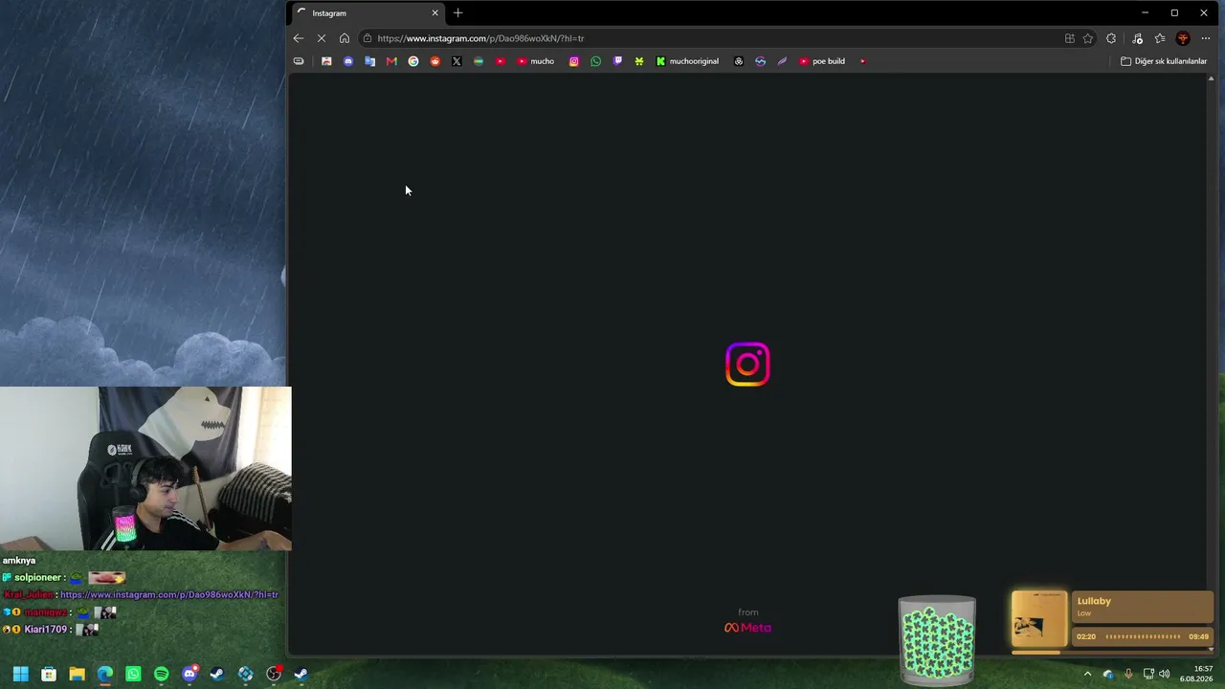Open a new browser tab
Viewport: 1225px width, 689px height.
tap(457, 13)
